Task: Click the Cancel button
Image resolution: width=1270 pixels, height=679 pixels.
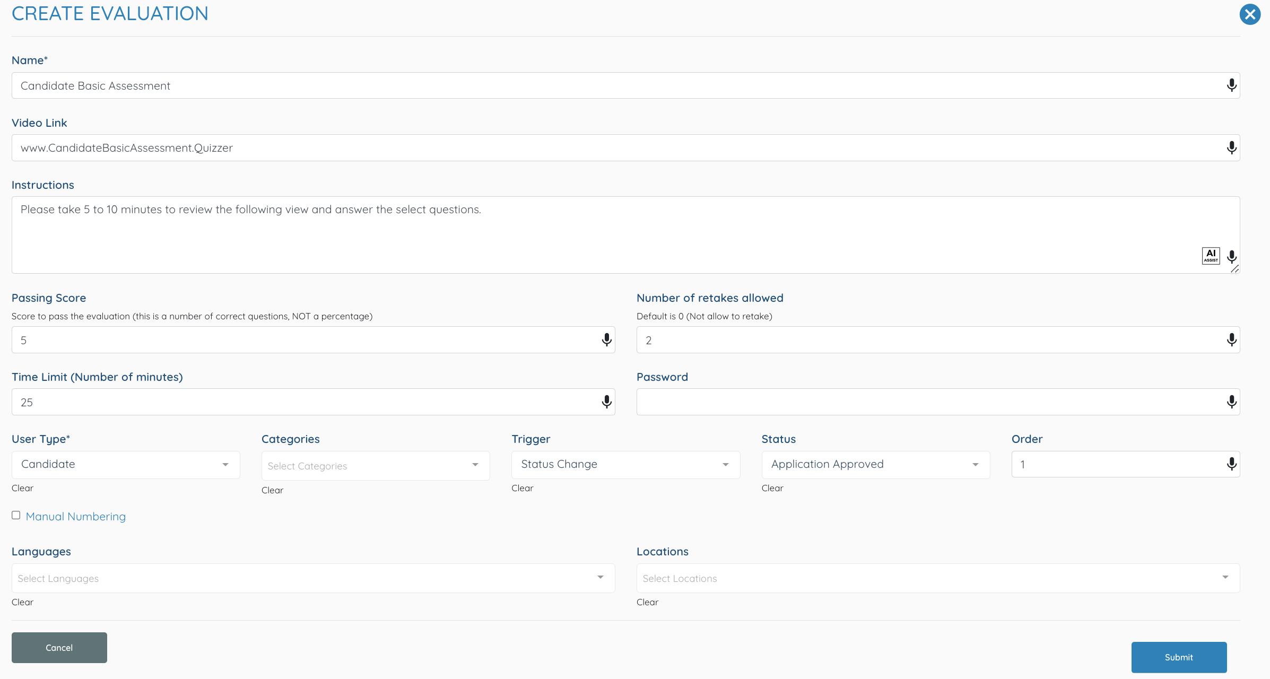Action: coord(59,648)
